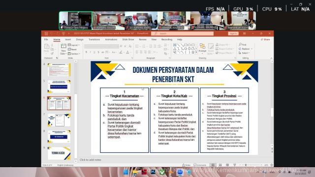Open the Shape Outline dropdown
The width and height of the screenshot is (315, 177).
pyautogui.click(x=225, y=49)
